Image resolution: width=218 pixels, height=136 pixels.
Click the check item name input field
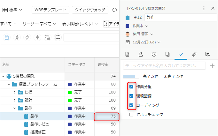(164, 66)
